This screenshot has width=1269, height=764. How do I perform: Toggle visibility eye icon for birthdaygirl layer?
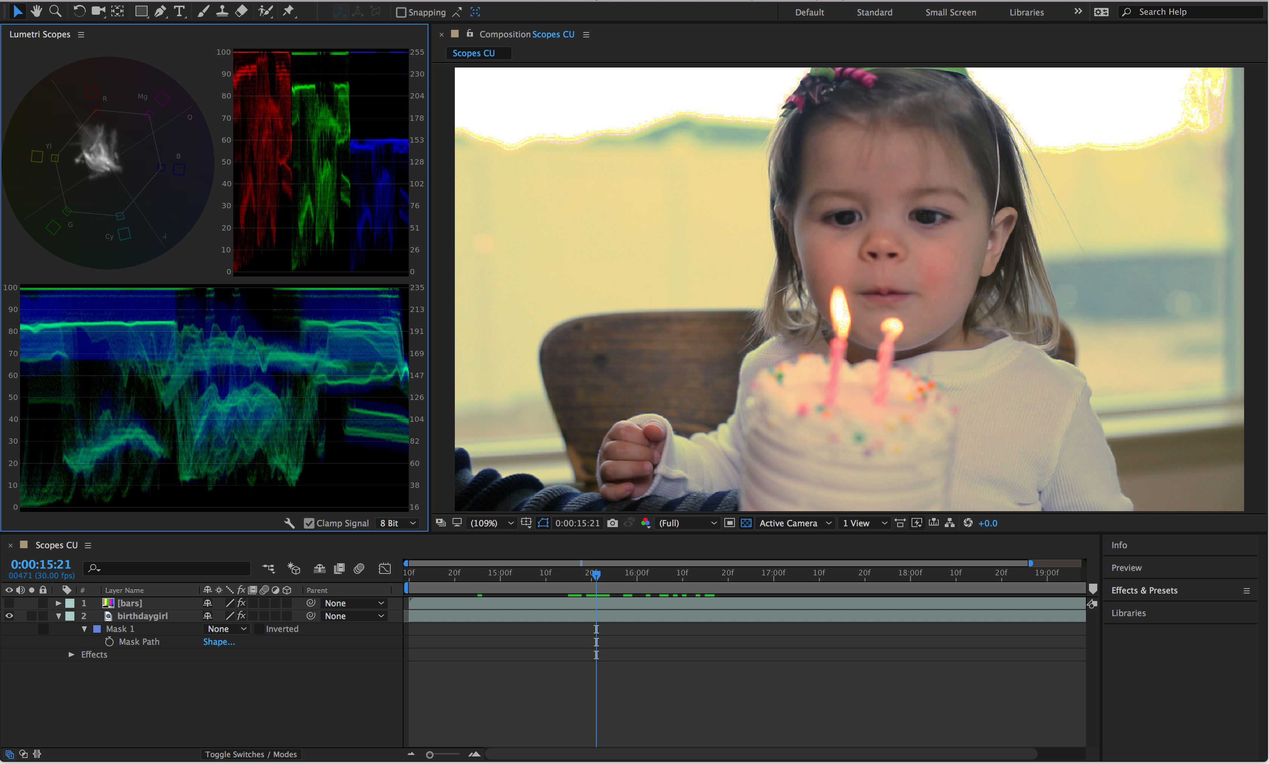click(x=8, y=615)
